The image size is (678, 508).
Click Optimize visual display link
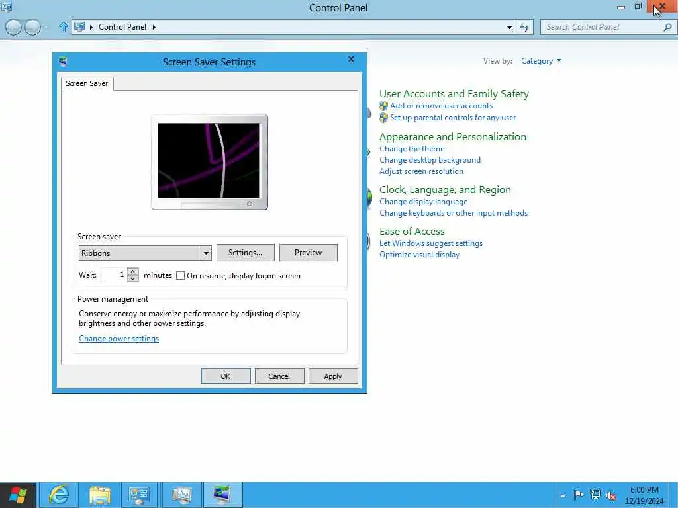[x=419, y=255]
